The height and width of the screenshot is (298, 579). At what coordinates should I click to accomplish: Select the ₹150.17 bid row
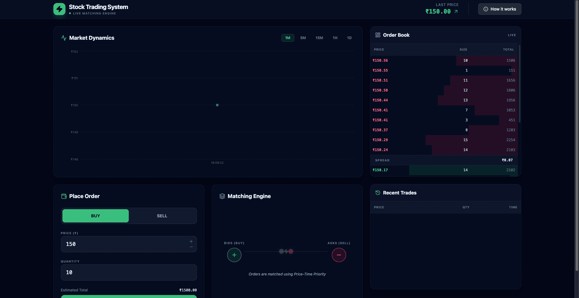[444, 170]
